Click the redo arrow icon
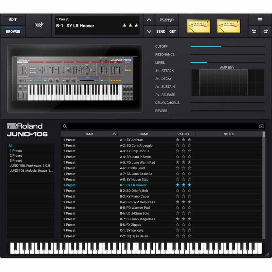The image size is (272, 272). (266, 31)
